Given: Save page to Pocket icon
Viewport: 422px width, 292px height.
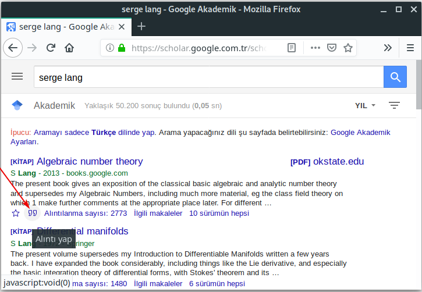Looking at the screenshot, I should [x=332, y=48].
